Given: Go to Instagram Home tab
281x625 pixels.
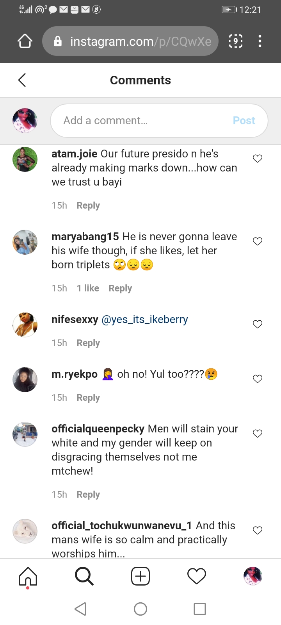Looking at the screenshot, I should 28,577.
